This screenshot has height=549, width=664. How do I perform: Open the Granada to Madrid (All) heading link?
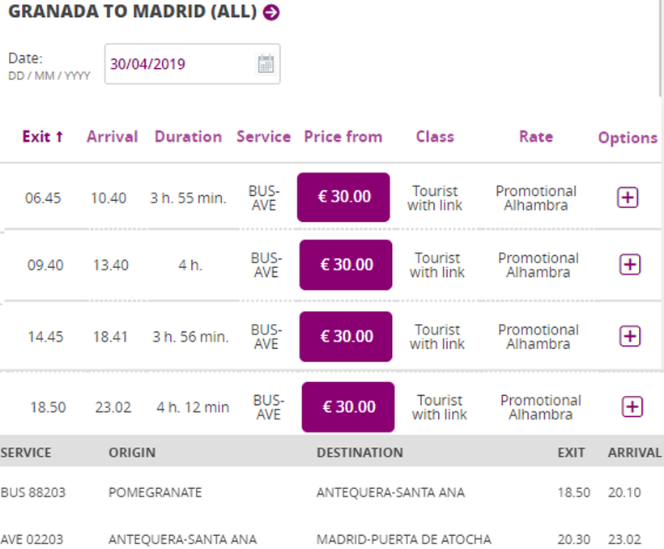pos(132,12)
